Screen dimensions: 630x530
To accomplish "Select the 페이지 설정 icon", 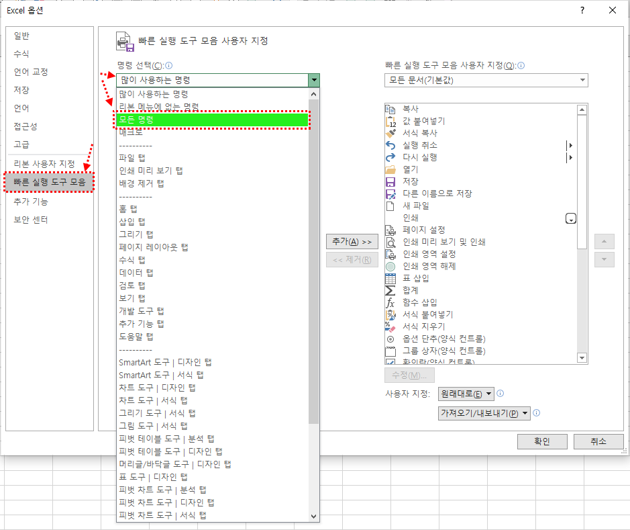I will click(x=390, y=230).
